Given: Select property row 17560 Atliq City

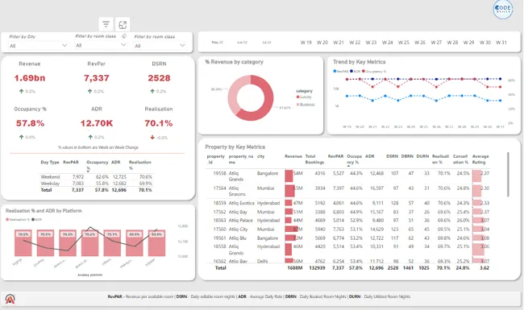Looking at the screenshot, I should 347,229.
